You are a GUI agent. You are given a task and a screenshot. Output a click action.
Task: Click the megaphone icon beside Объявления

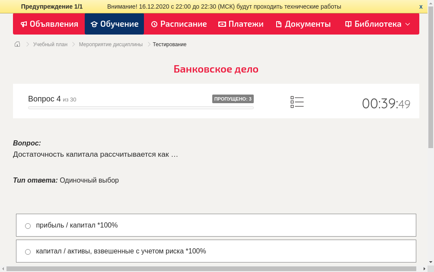point(23,24)
